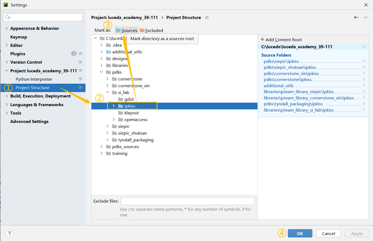Open Keymap settings
The width and height of the screenshot is (373, 241).
[19, 37]
